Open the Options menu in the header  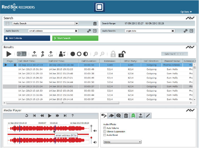click(x=186, y=12)
